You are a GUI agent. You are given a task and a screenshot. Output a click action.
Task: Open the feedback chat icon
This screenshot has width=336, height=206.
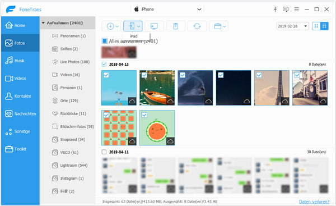tap(286, 9)
